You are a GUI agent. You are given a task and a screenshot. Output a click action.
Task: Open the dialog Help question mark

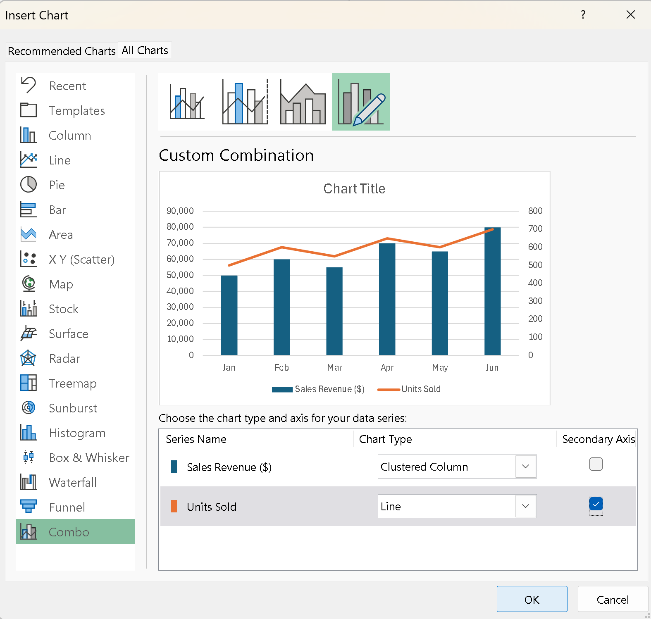coord(583,15)
